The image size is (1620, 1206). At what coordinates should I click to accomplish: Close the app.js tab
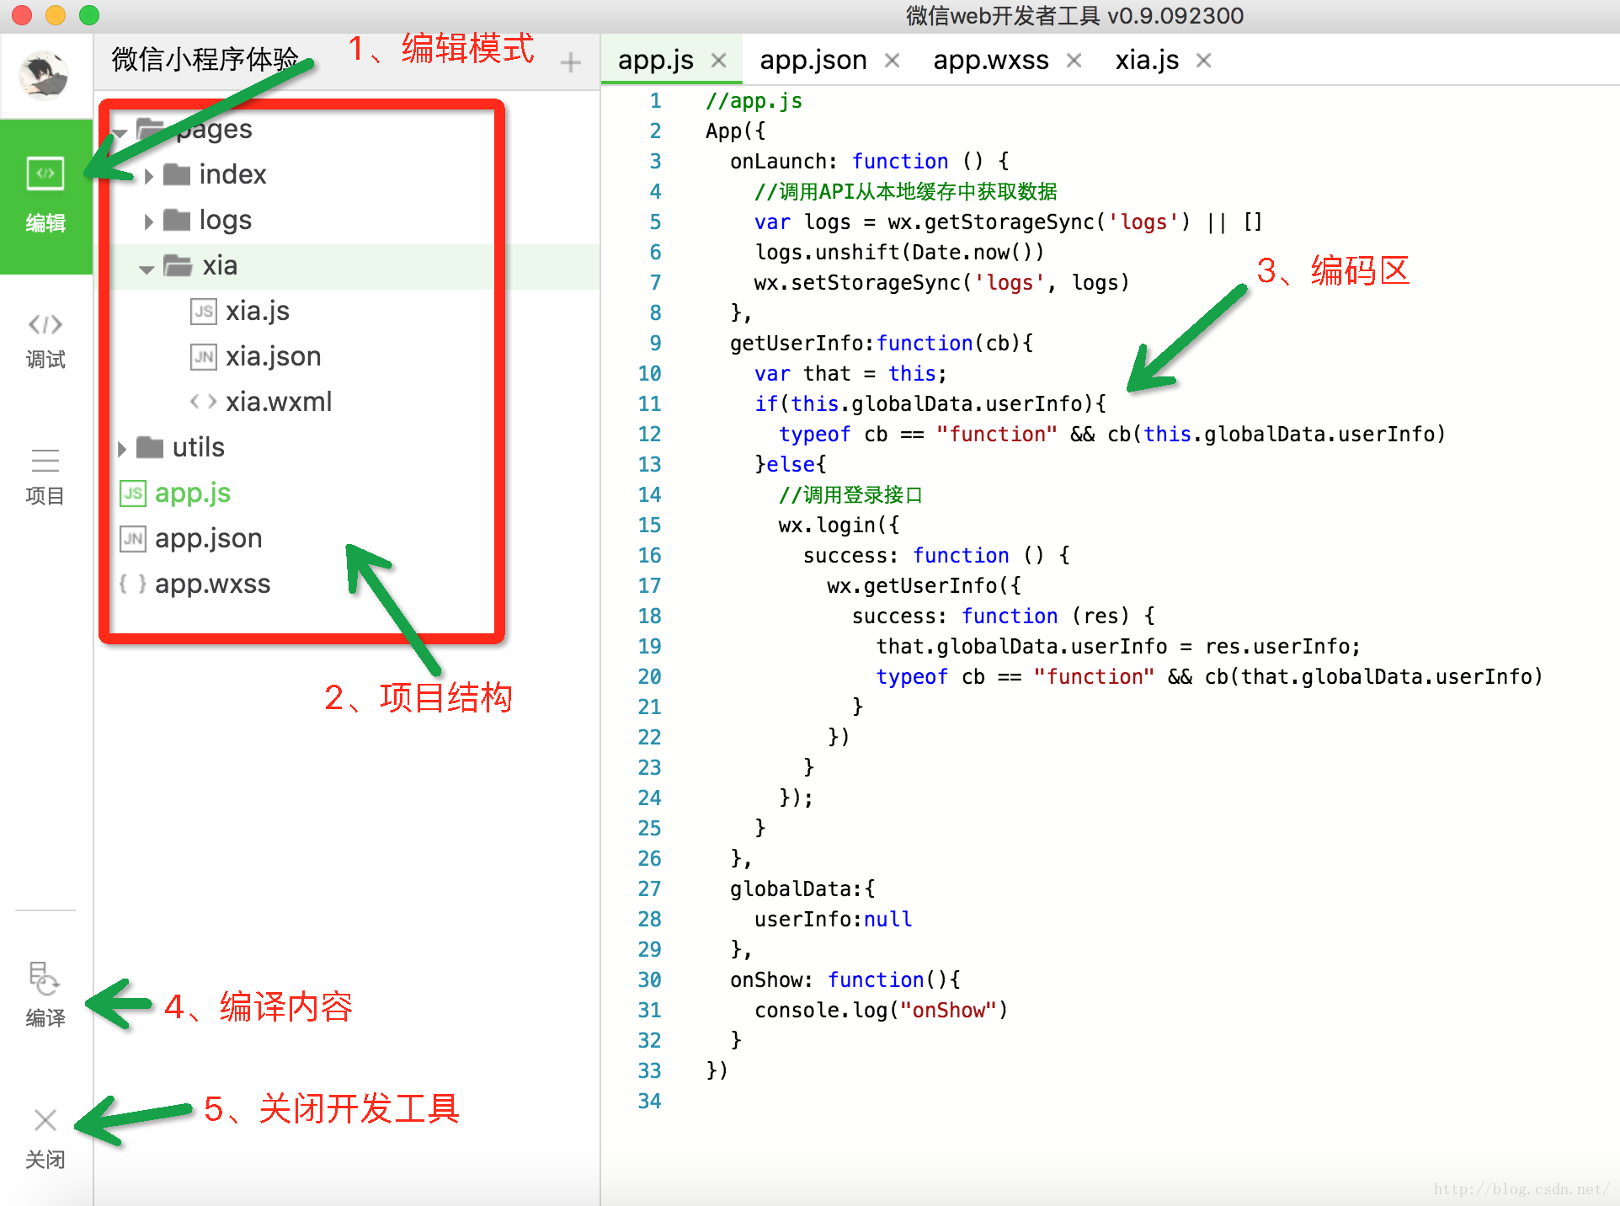[x=718, y=61]
